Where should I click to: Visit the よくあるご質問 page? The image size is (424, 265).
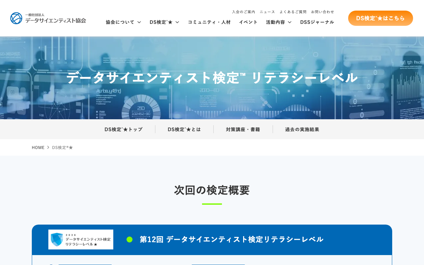(x=293, y=11)
